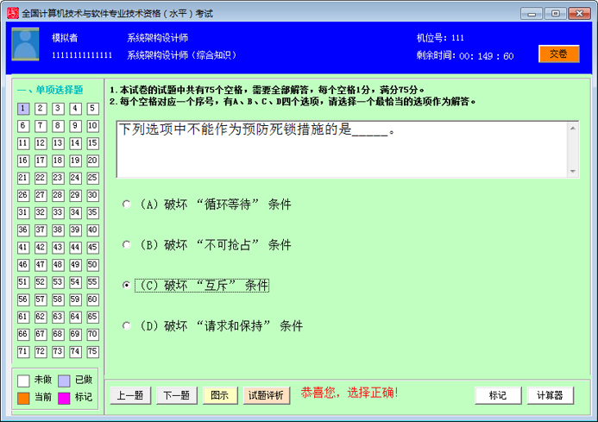Open question number 38
Screen dimensions: 598x422
(x=59, y=230)
